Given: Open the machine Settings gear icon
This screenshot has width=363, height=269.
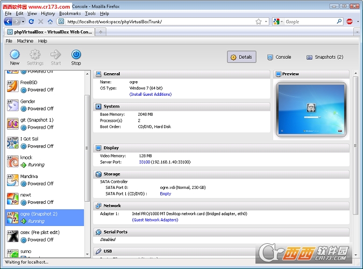Looking at the screenshot, I should click(x=35, y=54).
